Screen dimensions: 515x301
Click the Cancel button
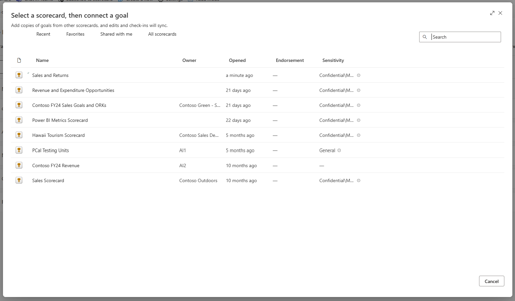(492, 281)
